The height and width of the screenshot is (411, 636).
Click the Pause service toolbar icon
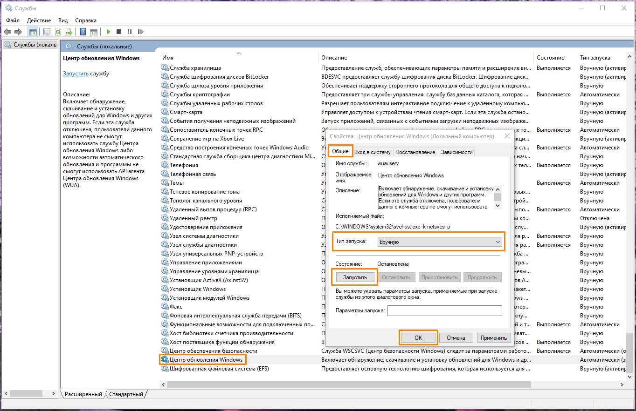[130, 32]
